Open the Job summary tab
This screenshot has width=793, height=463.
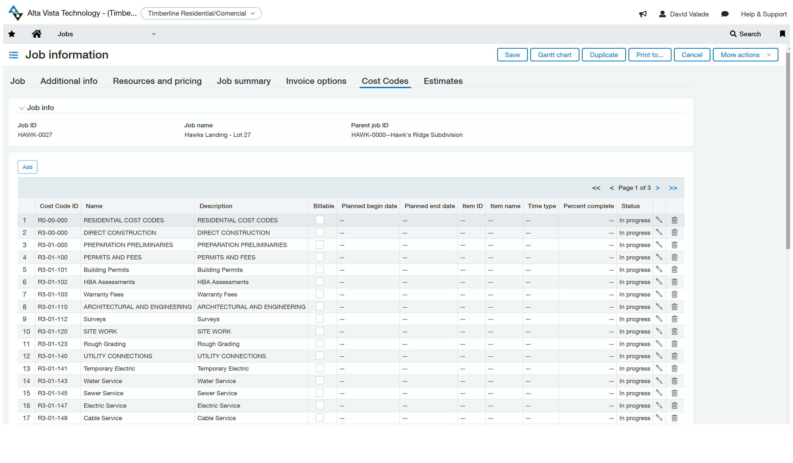click(x=244, y=81)
